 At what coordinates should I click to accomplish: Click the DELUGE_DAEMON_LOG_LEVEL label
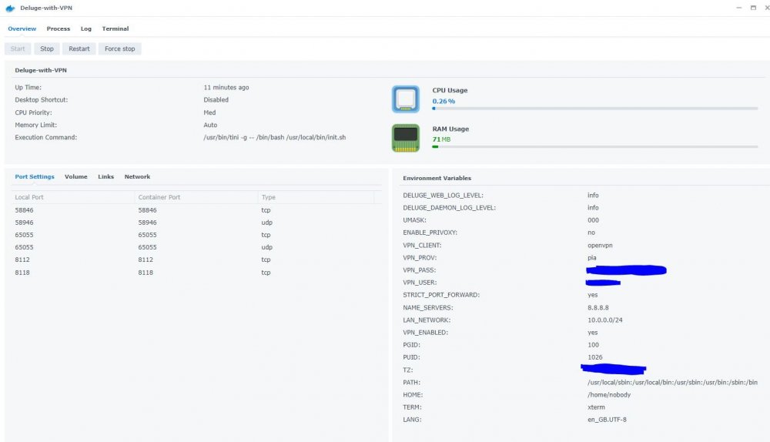(450, 208)
